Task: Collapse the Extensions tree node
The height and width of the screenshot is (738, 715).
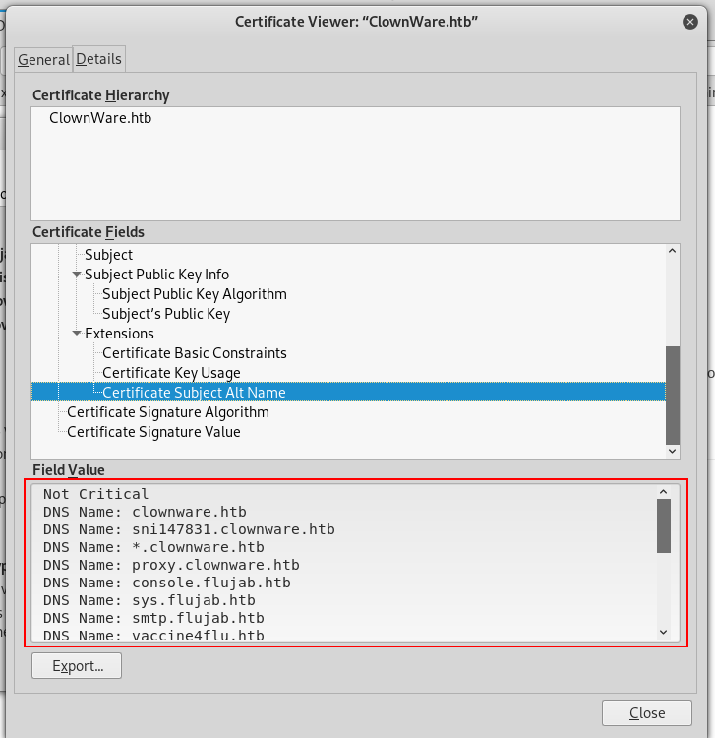Action: point(77,334)
